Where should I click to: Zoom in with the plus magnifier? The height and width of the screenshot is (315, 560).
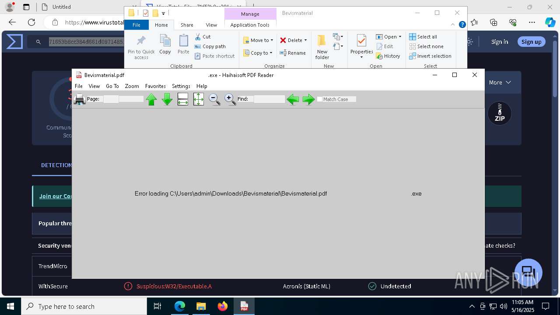coord(230,99)
